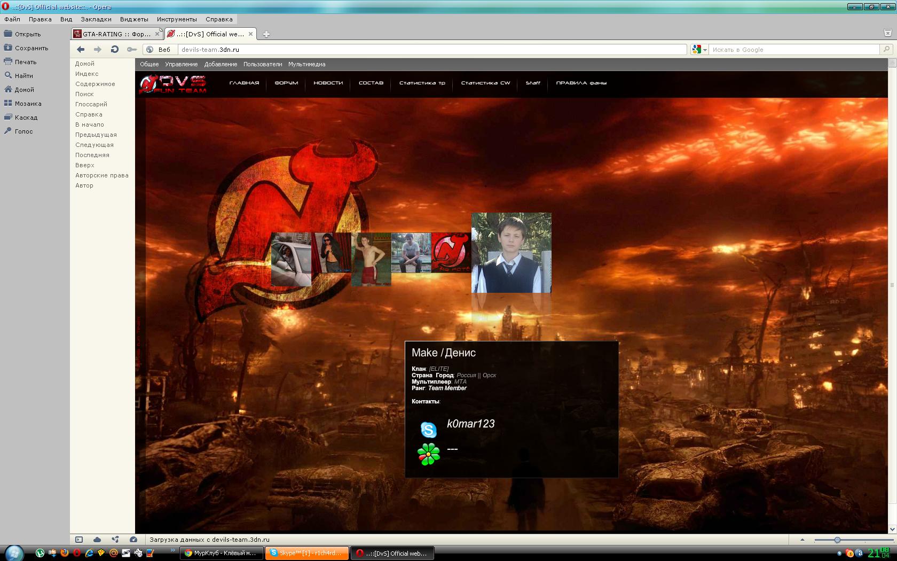Launch Firefox from quick launch
The height and width of the screenshot is (561, 897).
65,553
